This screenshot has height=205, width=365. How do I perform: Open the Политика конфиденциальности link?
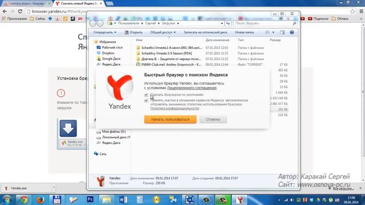click(175, 108)
